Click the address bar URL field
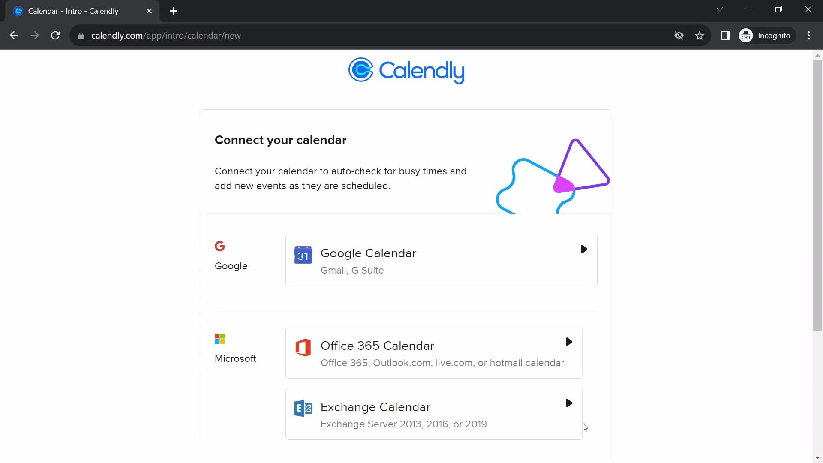Image resolution: width=823 pixels, height=463 pixels. (167, 36)
